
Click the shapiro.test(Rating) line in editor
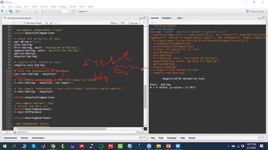pyautogui.click(x=30, y=65)
